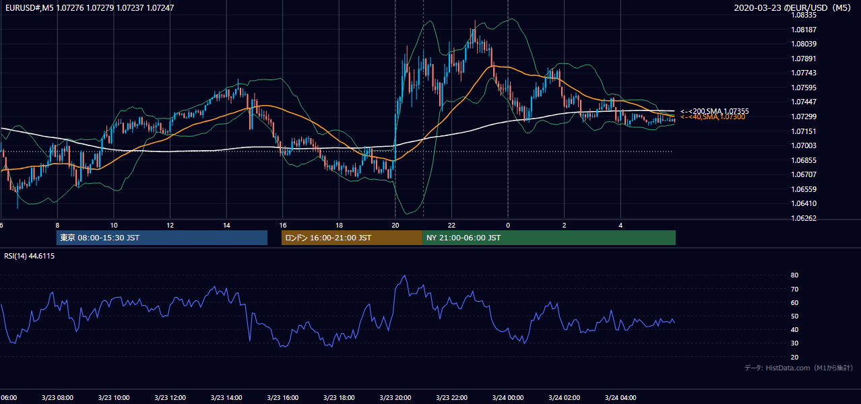
Task: Click the '3/23 12:00' bottom time label
Action: [x=170, y=397]
